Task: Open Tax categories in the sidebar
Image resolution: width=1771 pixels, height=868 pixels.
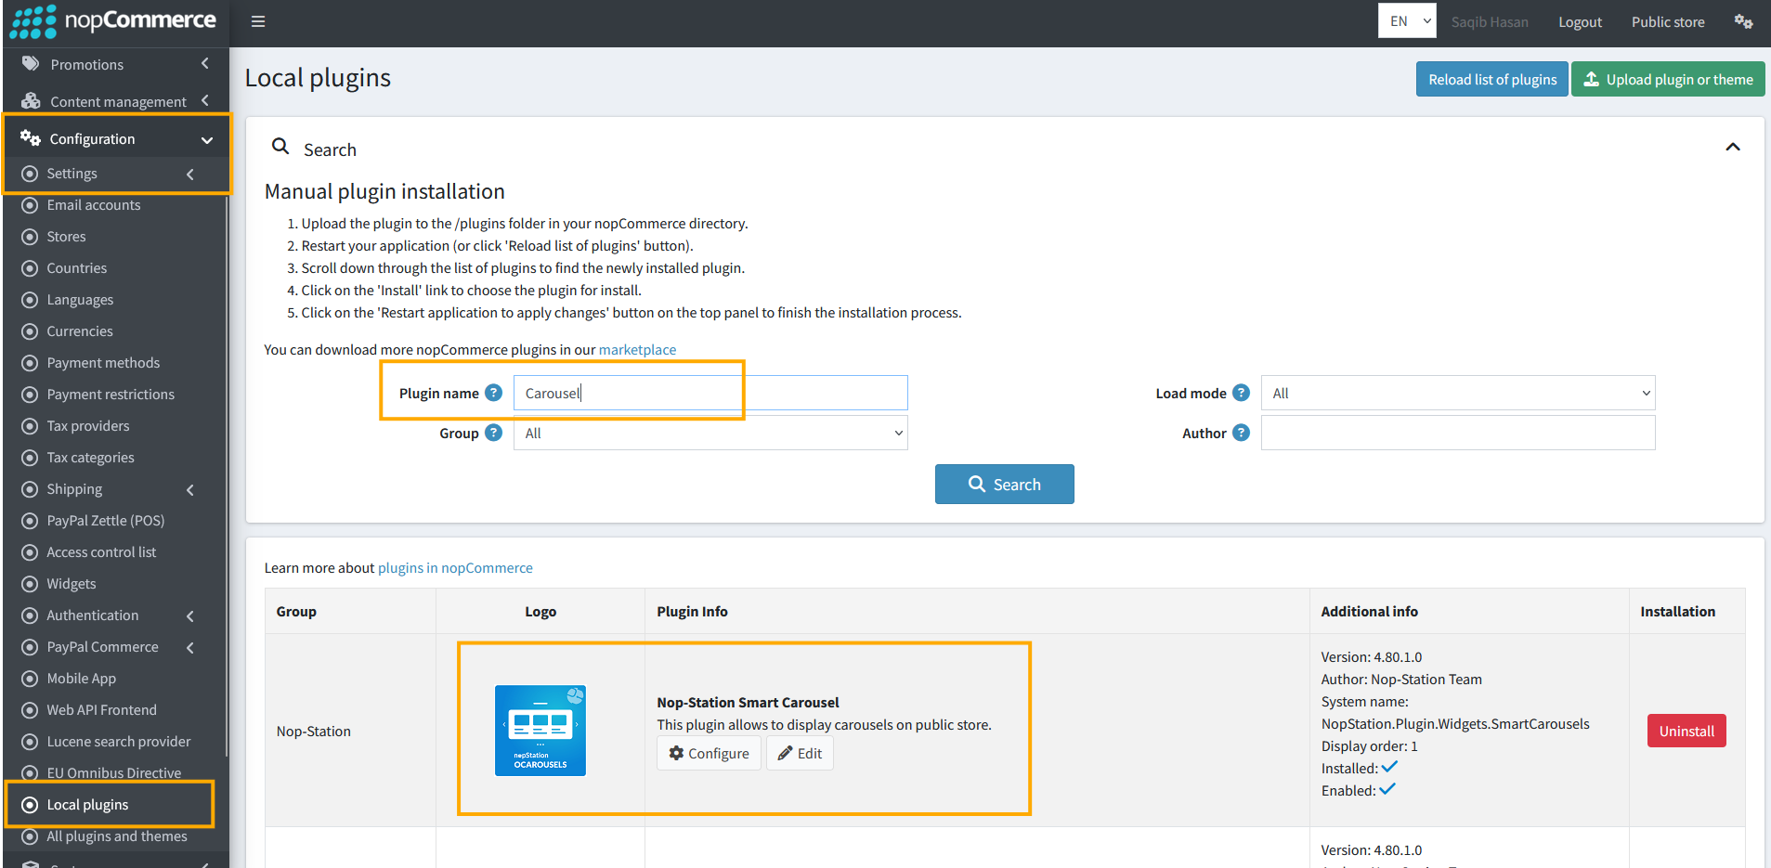Action: click(x=90, y=458)
